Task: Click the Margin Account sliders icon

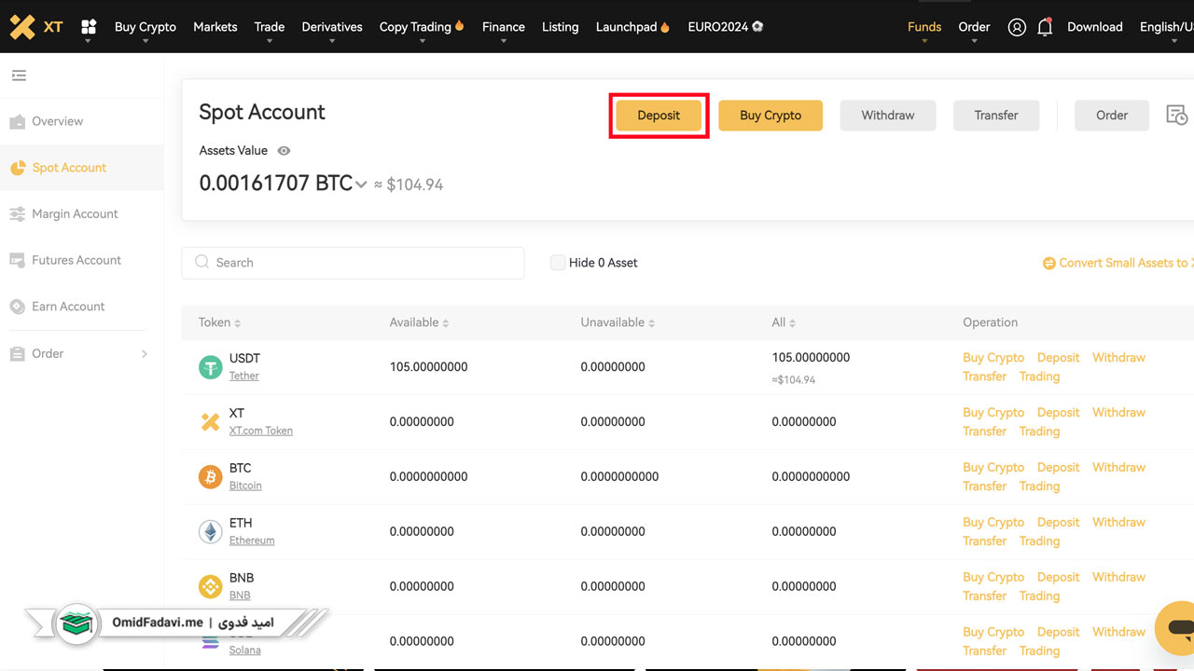Action: coord(17,214)
